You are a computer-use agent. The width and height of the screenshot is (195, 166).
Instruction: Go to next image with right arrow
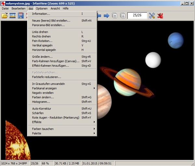point(106,16)
